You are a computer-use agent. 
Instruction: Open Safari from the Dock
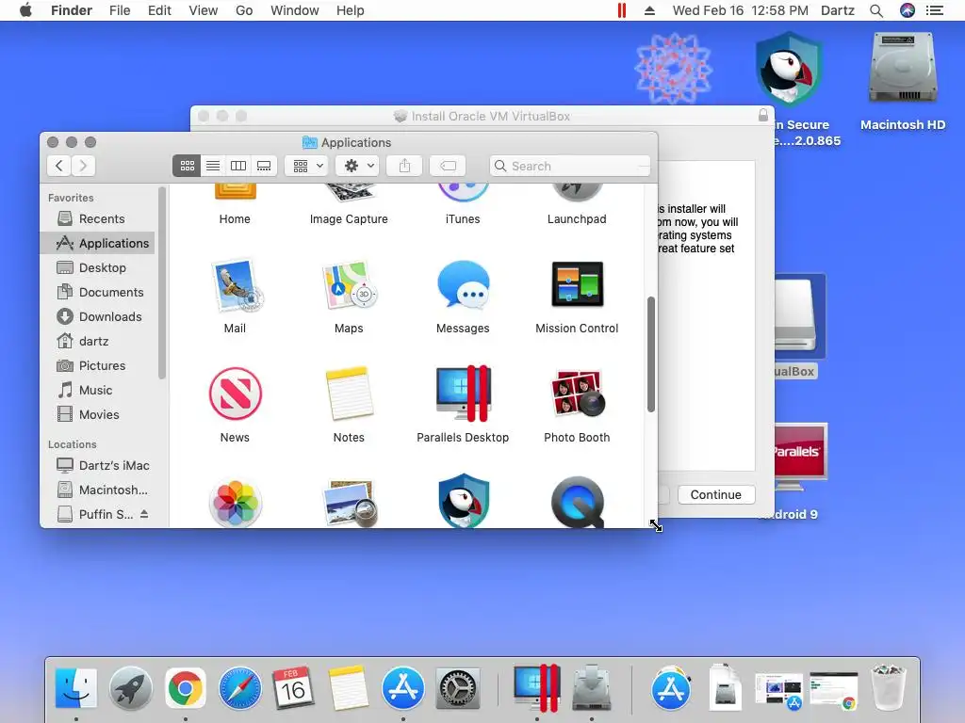pos(240,688)
